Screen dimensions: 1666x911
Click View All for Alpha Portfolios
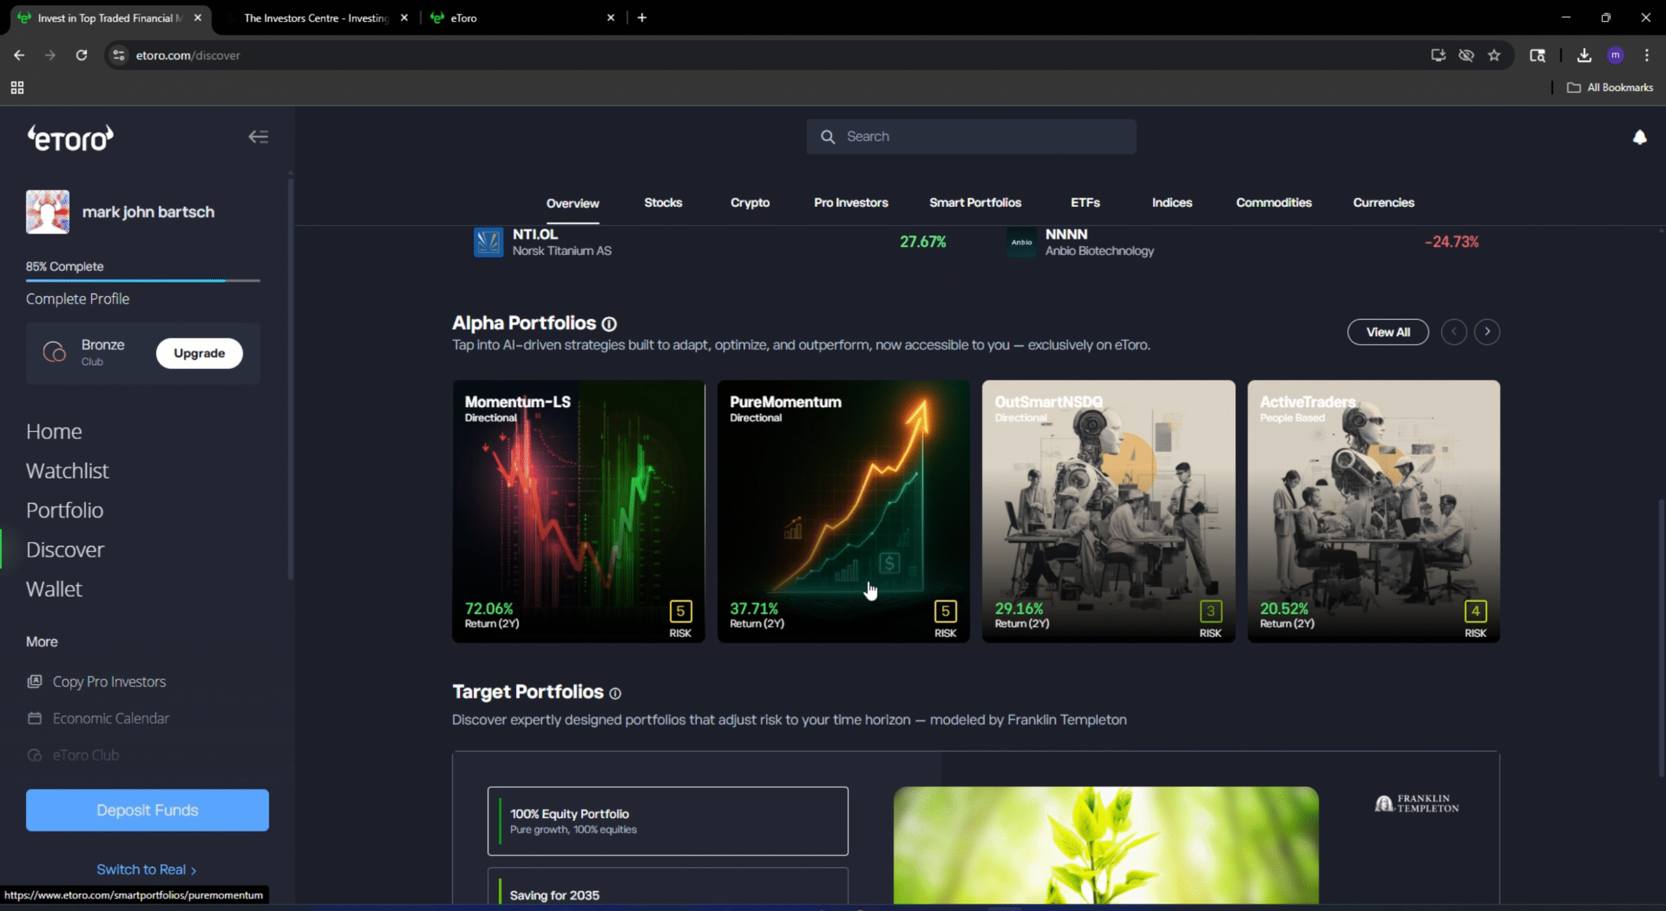1388,332
